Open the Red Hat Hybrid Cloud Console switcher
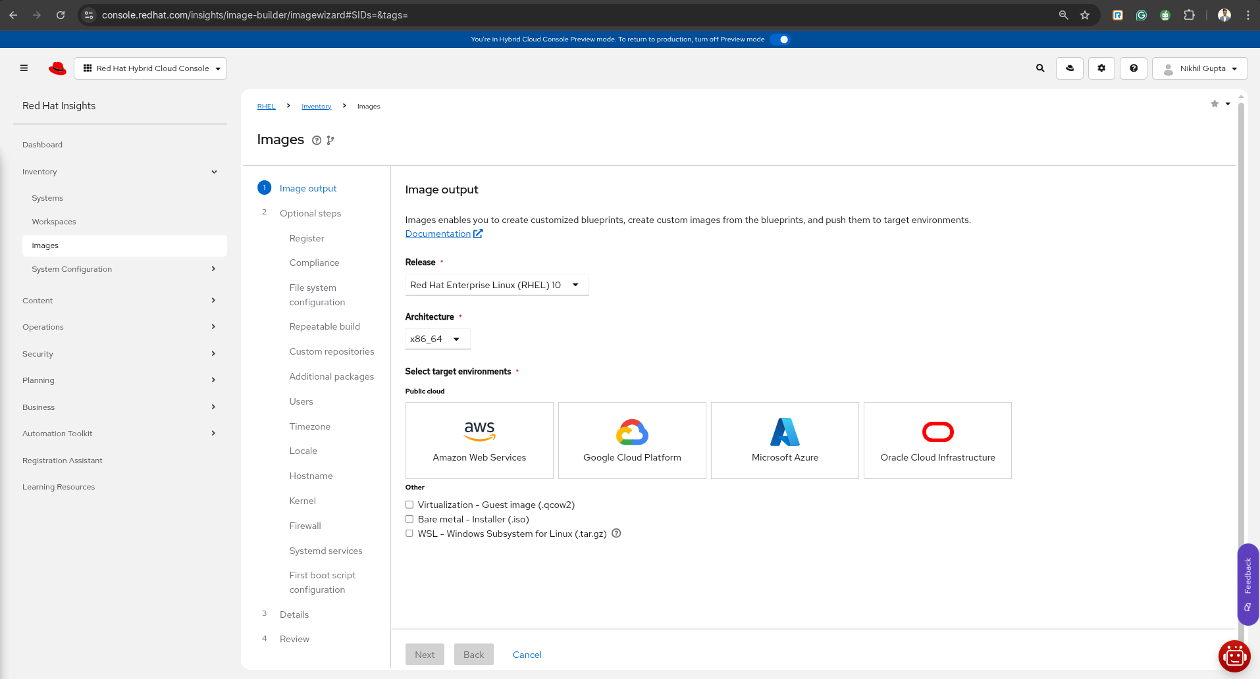Viewport: 1260px width, 679px height. click(x=151, y=68)
